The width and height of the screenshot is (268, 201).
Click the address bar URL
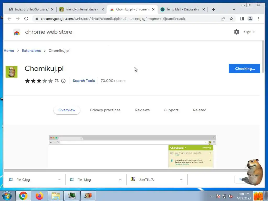point(113,19)
